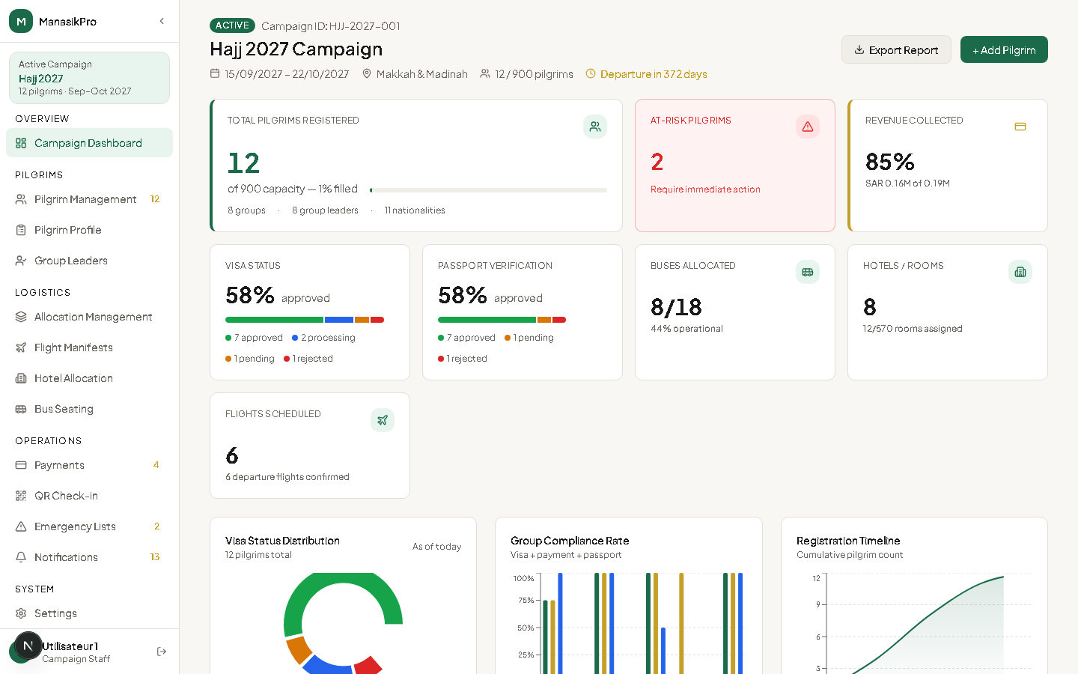Image resolution: width=1078 pixels, height=674 pixels.
Task: Click the Payments card icon in sidebar
Action: [x=21, y=465]
